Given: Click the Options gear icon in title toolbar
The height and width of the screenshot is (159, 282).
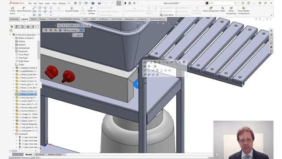Looking at the screenshot, I should coord(134,3).
